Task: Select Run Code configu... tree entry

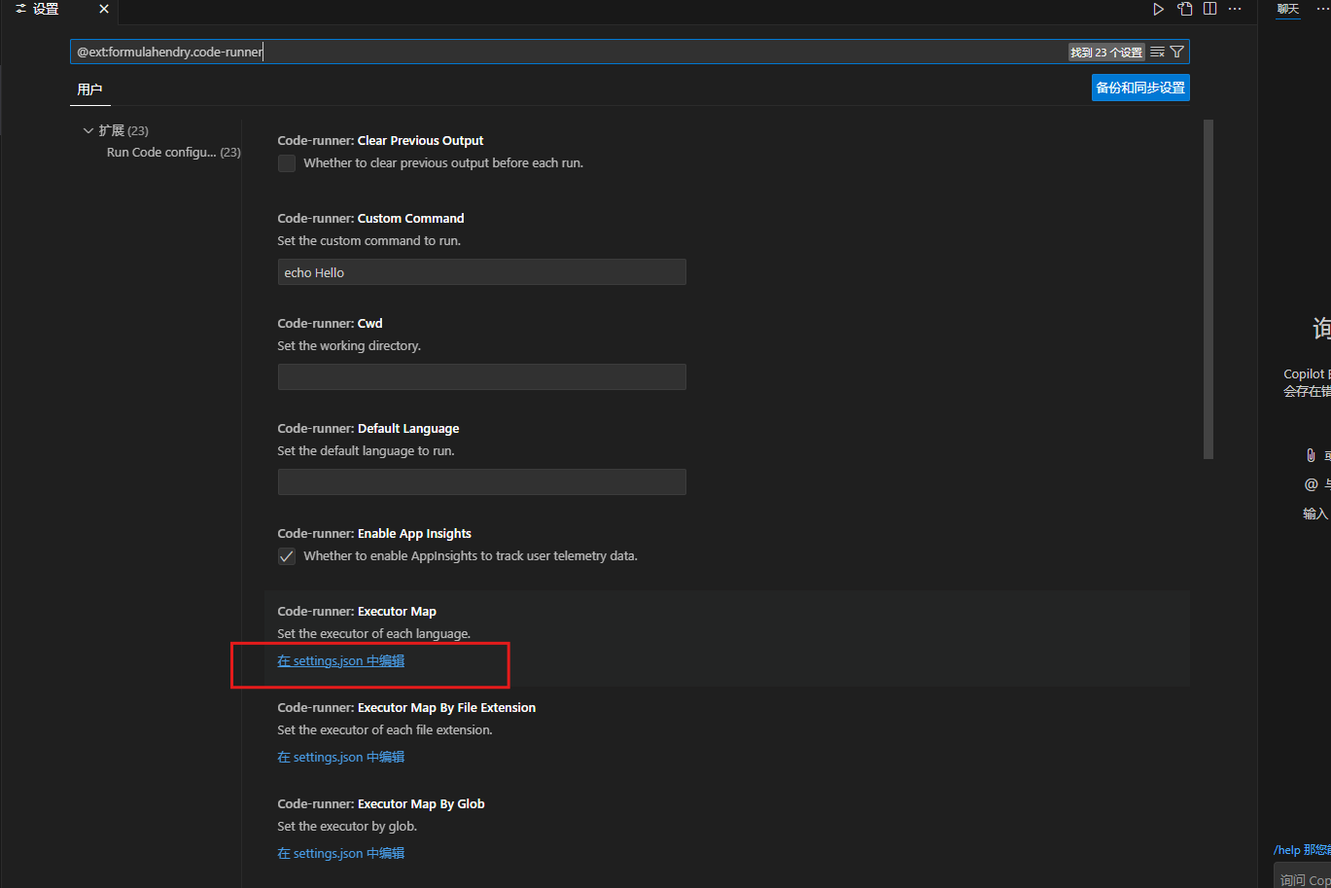Action: tap(173, 152)
